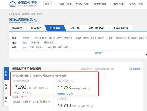
Task: Click the double chevron beside 城镇住房指标体系
Action: [36, 21]
